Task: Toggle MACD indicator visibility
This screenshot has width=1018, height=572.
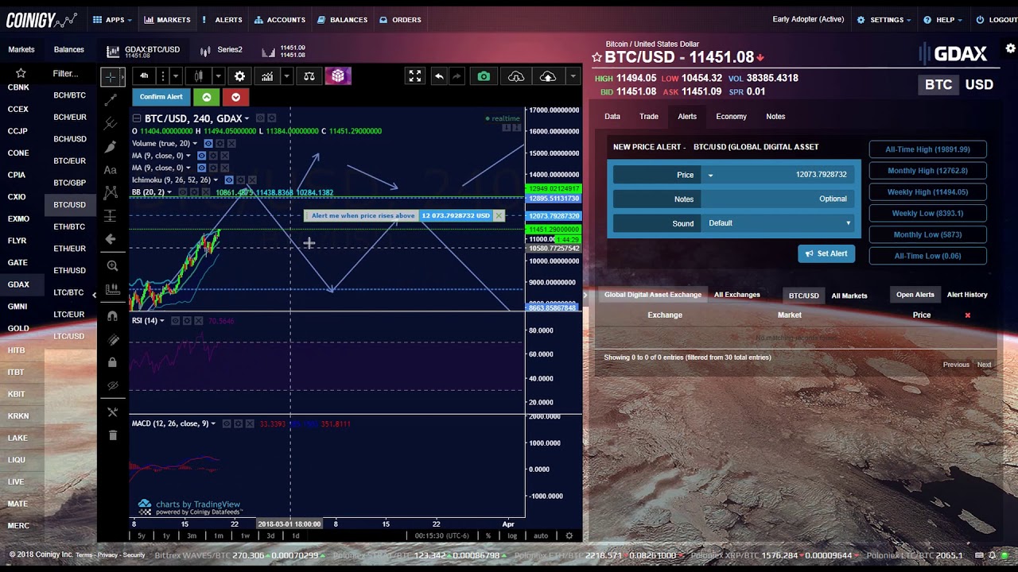Action: coord(227,424)
